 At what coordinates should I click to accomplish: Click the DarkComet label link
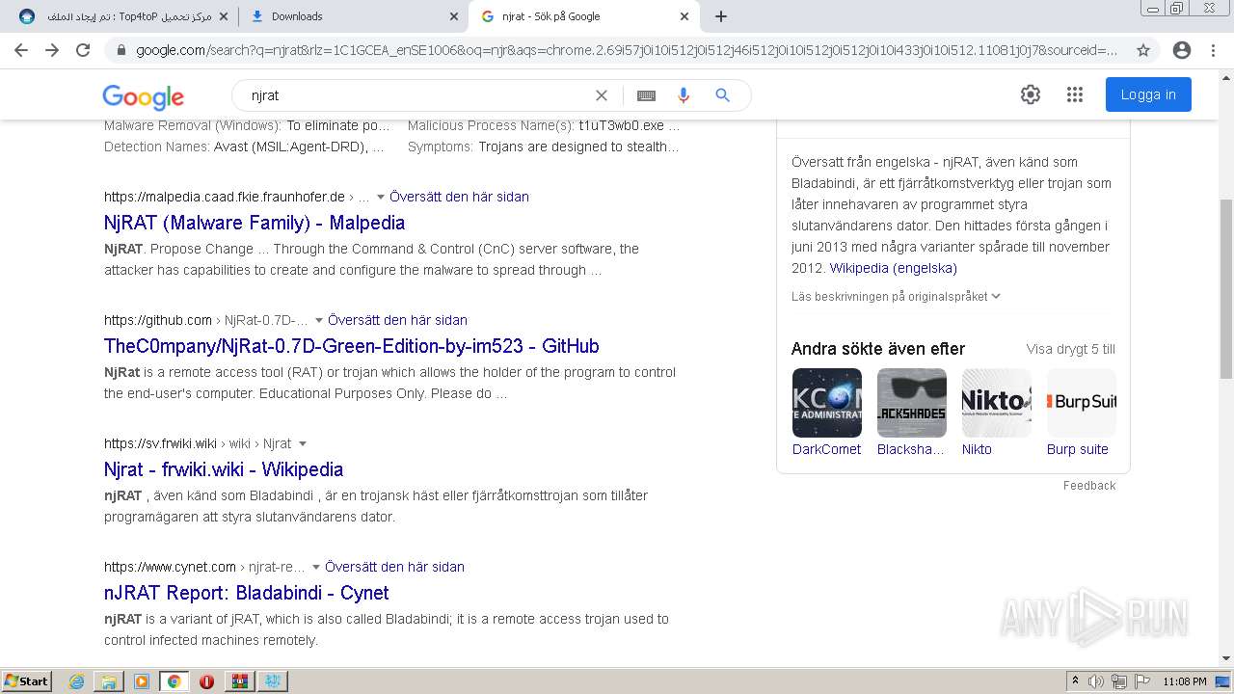click(x=826, y=449)
